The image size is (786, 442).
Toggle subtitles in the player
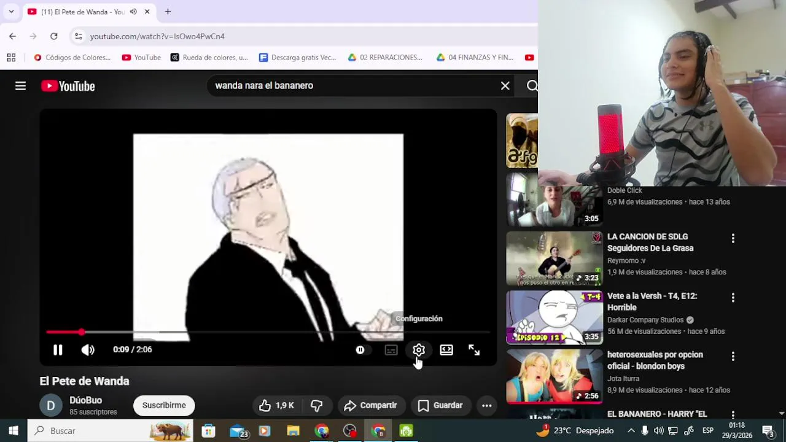(x=391, y=350)
